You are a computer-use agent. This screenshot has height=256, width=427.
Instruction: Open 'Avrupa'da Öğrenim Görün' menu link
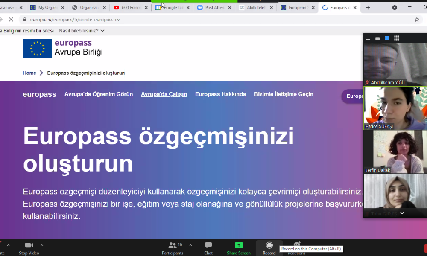coord(99,94)
